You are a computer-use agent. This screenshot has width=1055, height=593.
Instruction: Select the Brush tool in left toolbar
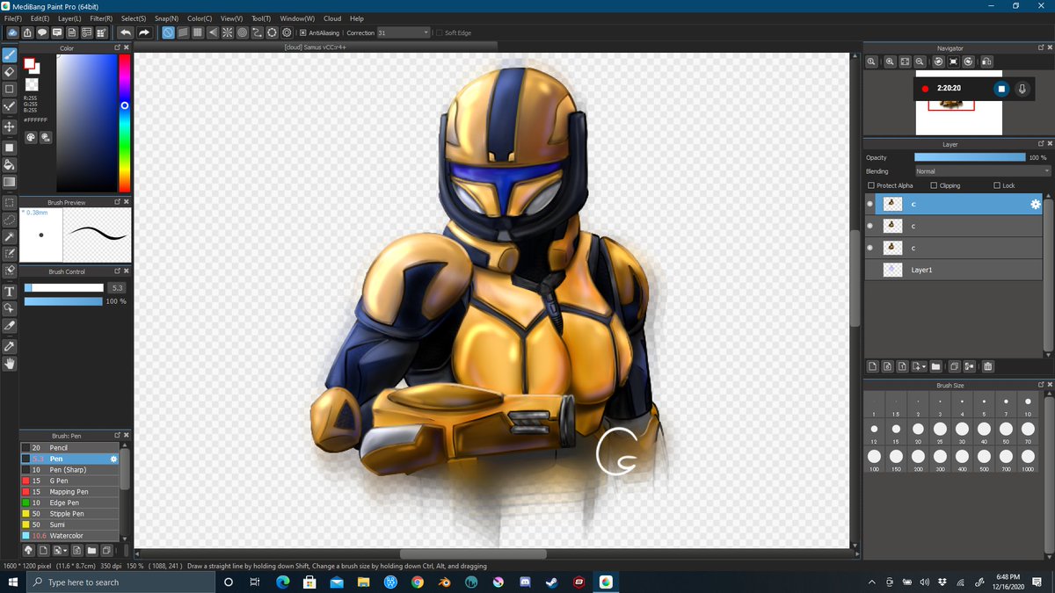pyautogui.click(x=10, y=55)
